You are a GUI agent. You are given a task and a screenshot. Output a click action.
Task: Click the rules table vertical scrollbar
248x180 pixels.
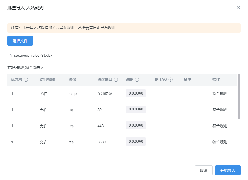[239, 96]
